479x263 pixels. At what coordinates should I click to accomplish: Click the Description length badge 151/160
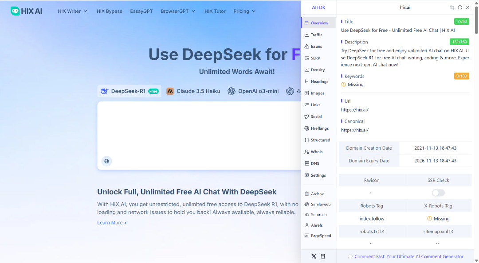tap(459, 42)
